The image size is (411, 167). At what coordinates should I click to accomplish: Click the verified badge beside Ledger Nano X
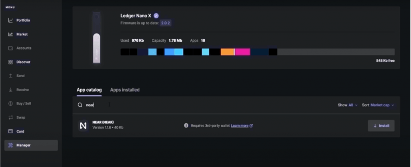(x=156, y=16)
